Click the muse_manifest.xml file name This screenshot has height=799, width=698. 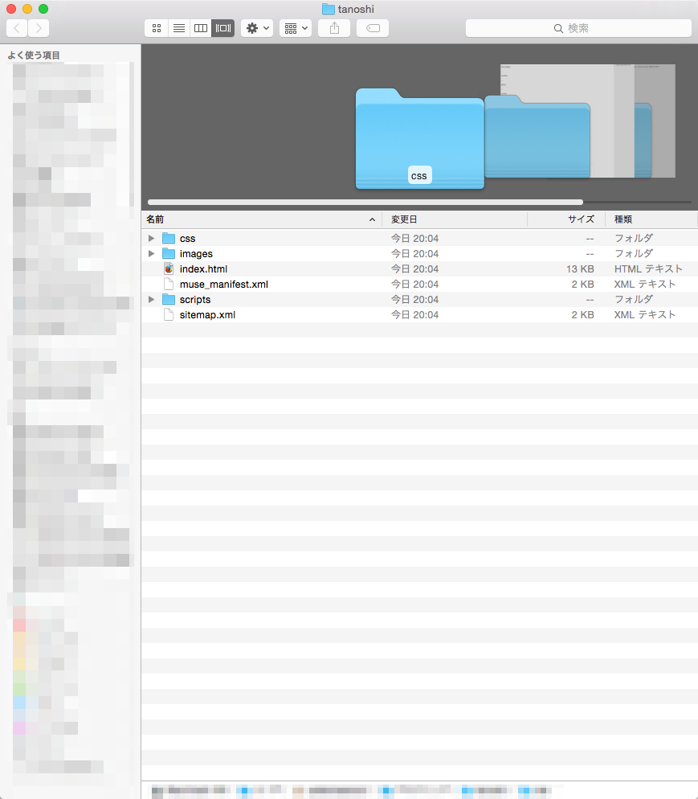click(x=224, y=285)
